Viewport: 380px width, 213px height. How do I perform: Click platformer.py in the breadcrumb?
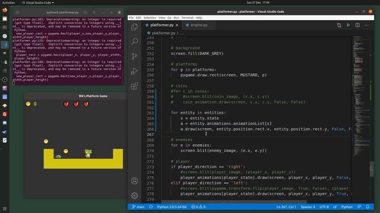tap(163, 33)
